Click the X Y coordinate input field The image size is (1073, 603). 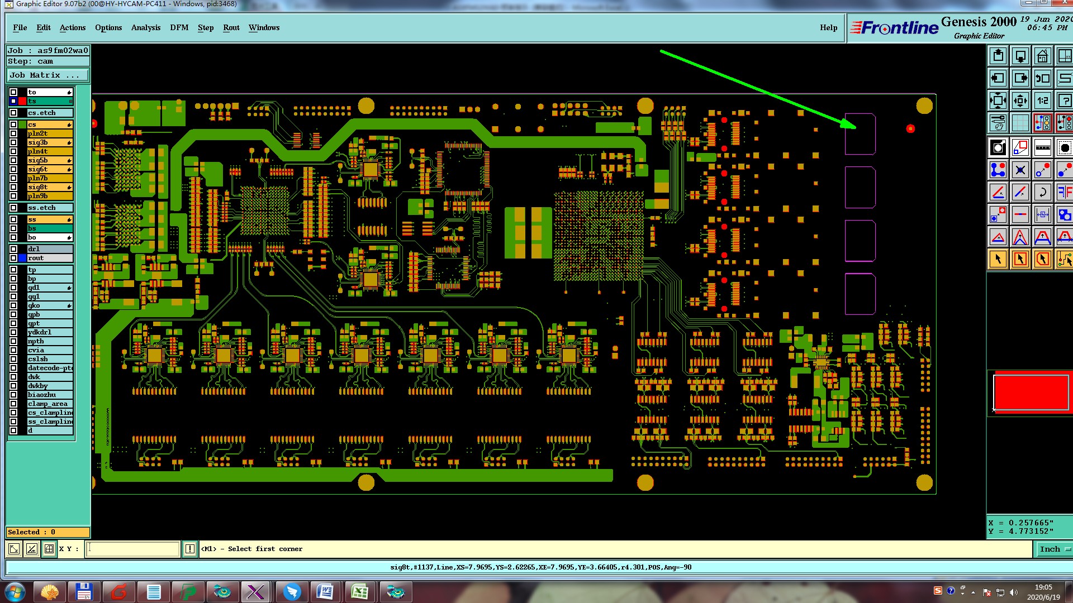(133, 549)
